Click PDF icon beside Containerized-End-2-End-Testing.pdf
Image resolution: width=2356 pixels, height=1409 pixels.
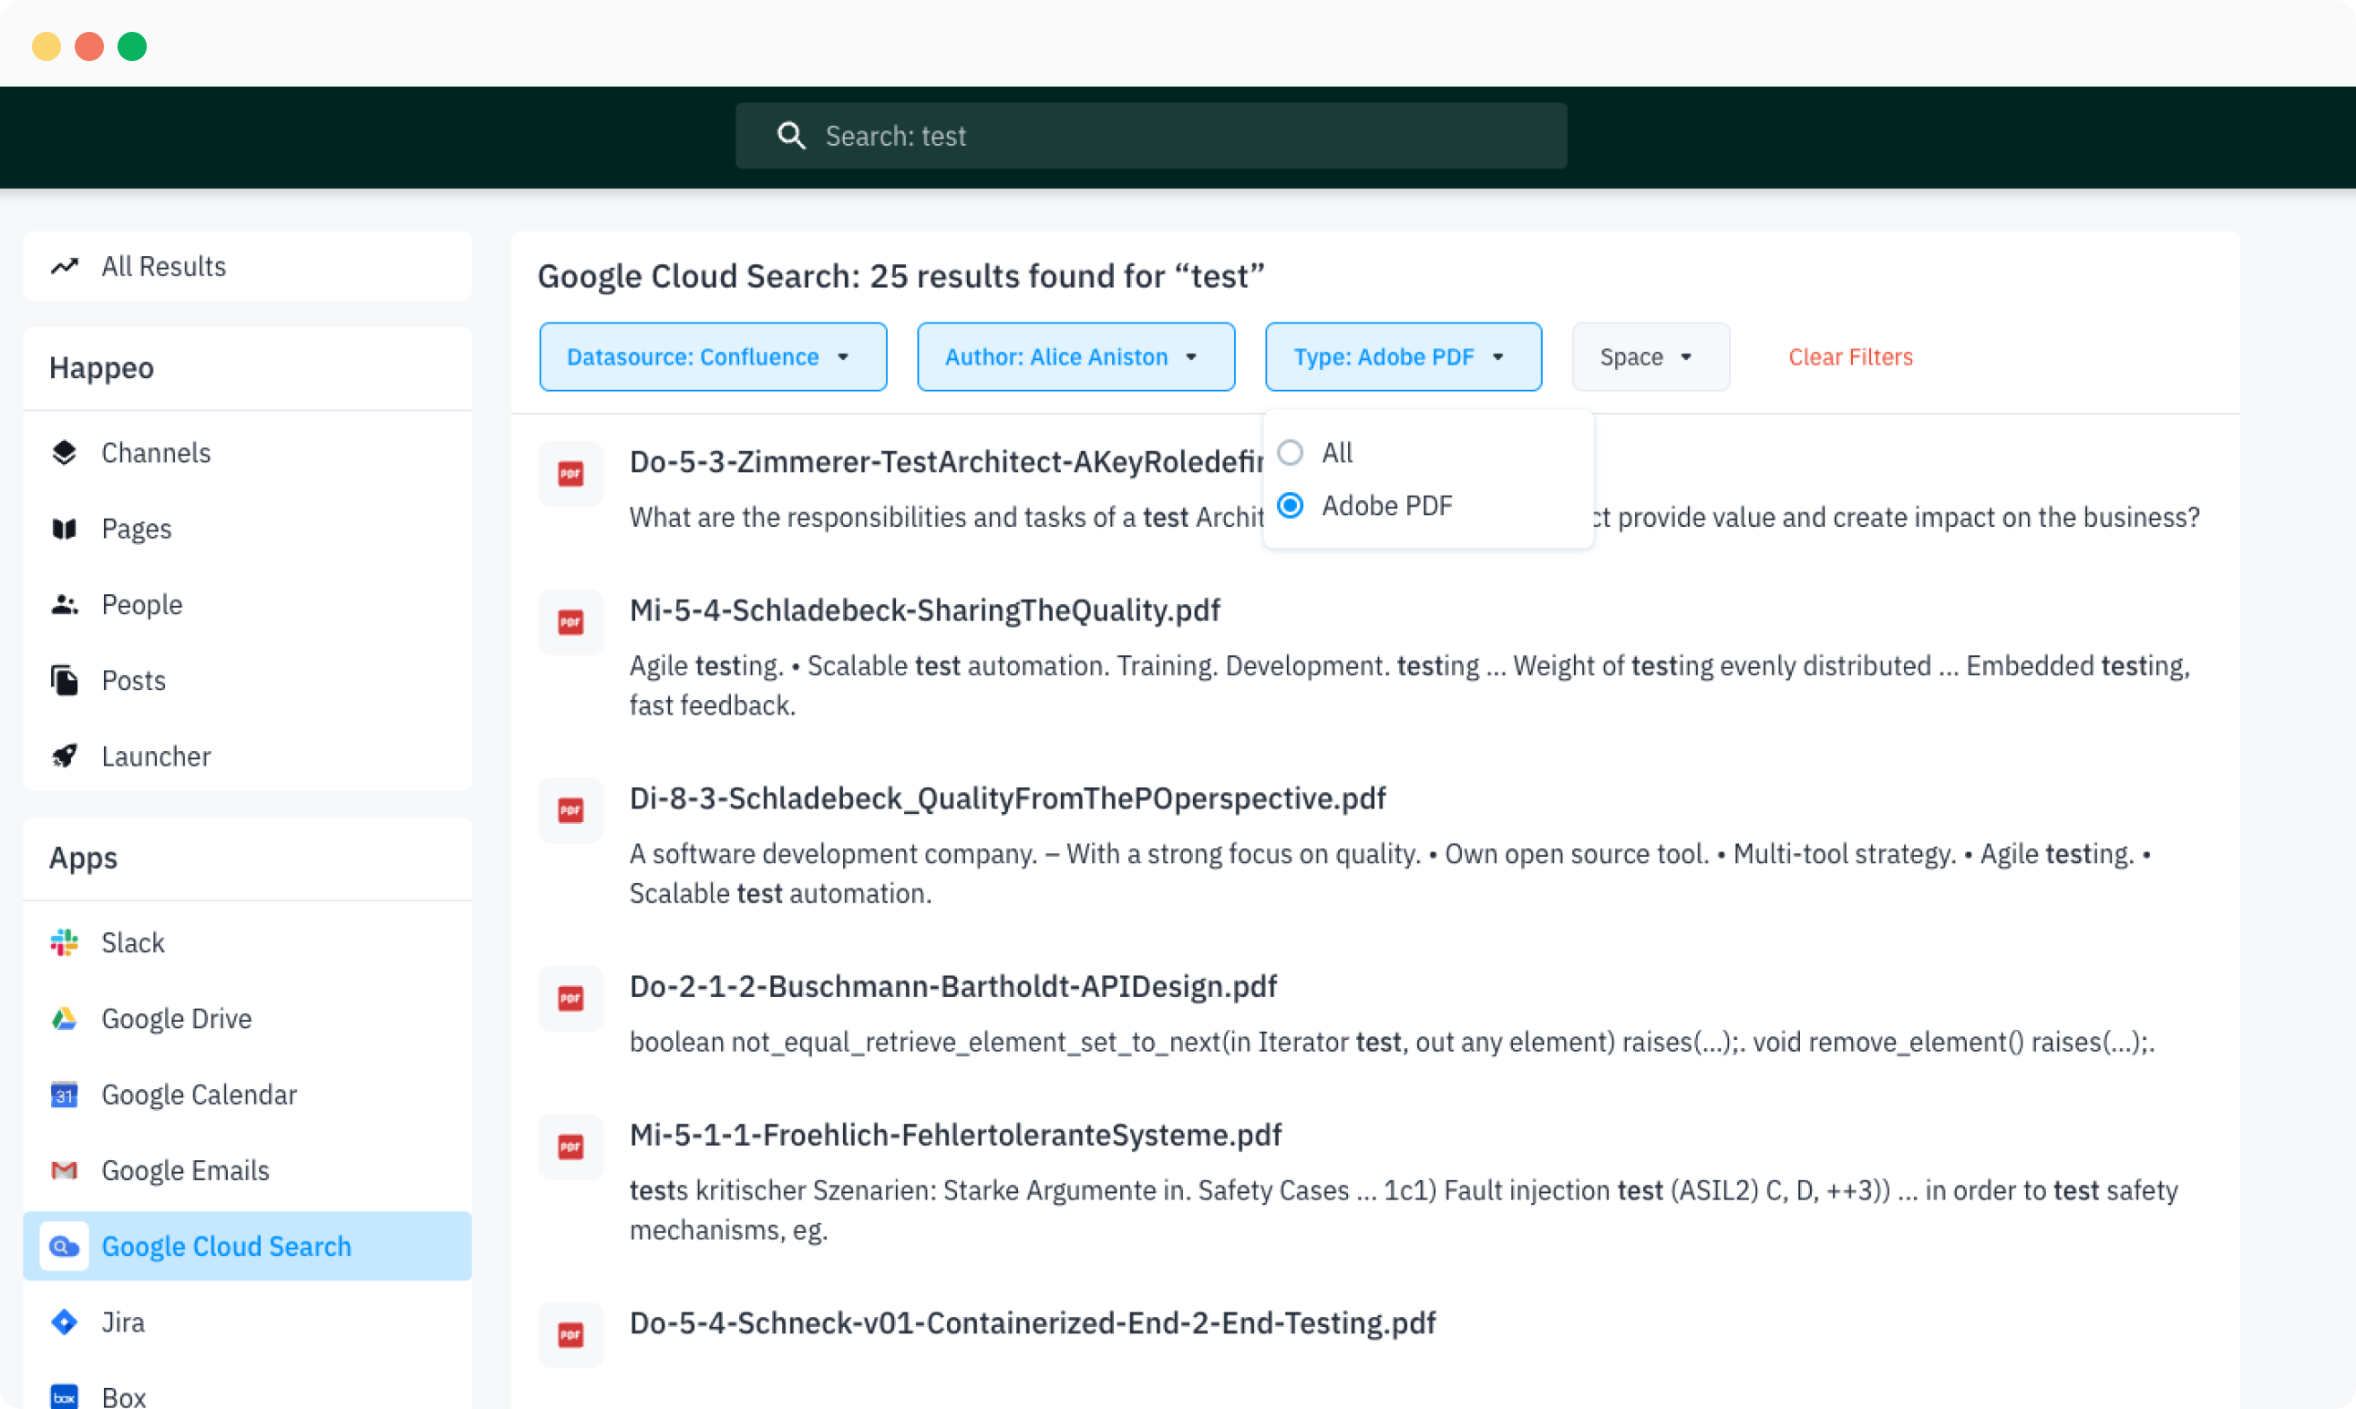pyautogui.click(x=571, y=1335)
